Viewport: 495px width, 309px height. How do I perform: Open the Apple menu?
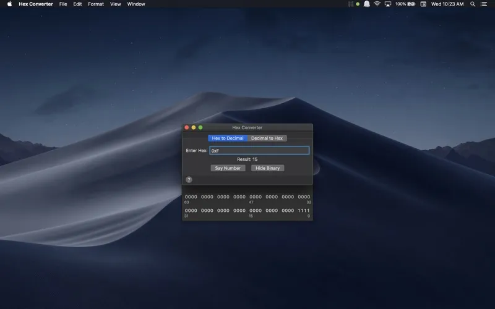[x=9, y=4]
